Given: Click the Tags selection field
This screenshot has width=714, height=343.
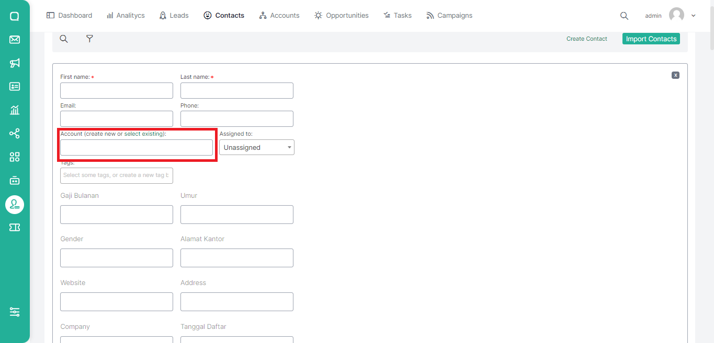Looking at the screenshot, I should coord(117,175).
